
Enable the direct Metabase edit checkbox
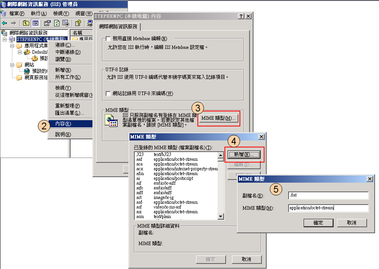[x=108, y=39]
